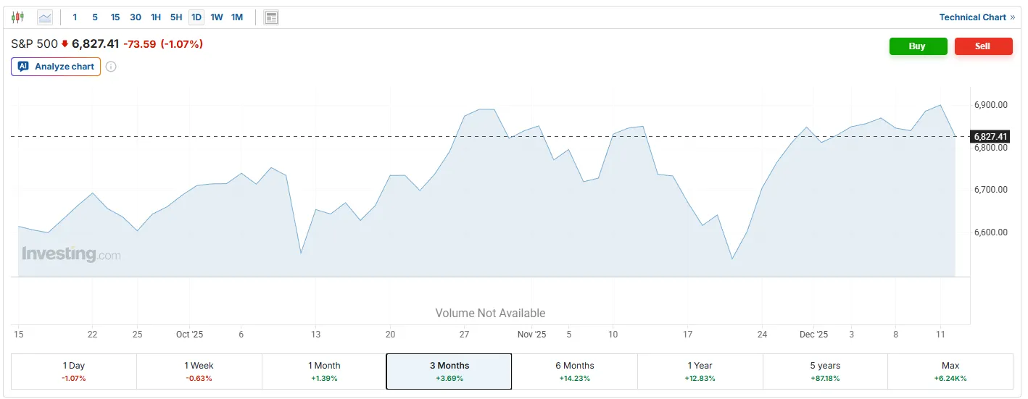Switch to the 1 Month range tab
1028x399 pixels.
[323, 371]
